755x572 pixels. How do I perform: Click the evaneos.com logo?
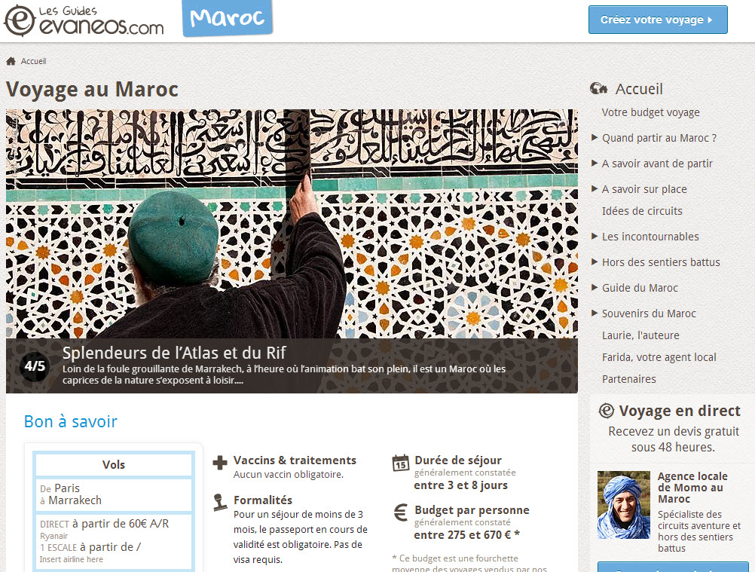point(84,20)
